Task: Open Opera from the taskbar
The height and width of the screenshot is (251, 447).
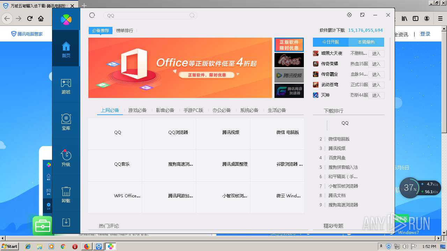Action: click(75, 246)
